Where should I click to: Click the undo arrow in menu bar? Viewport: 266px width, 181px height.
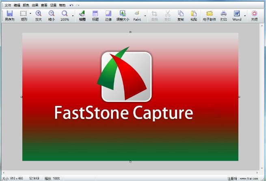pyautogui.click(x=71, y=5)
